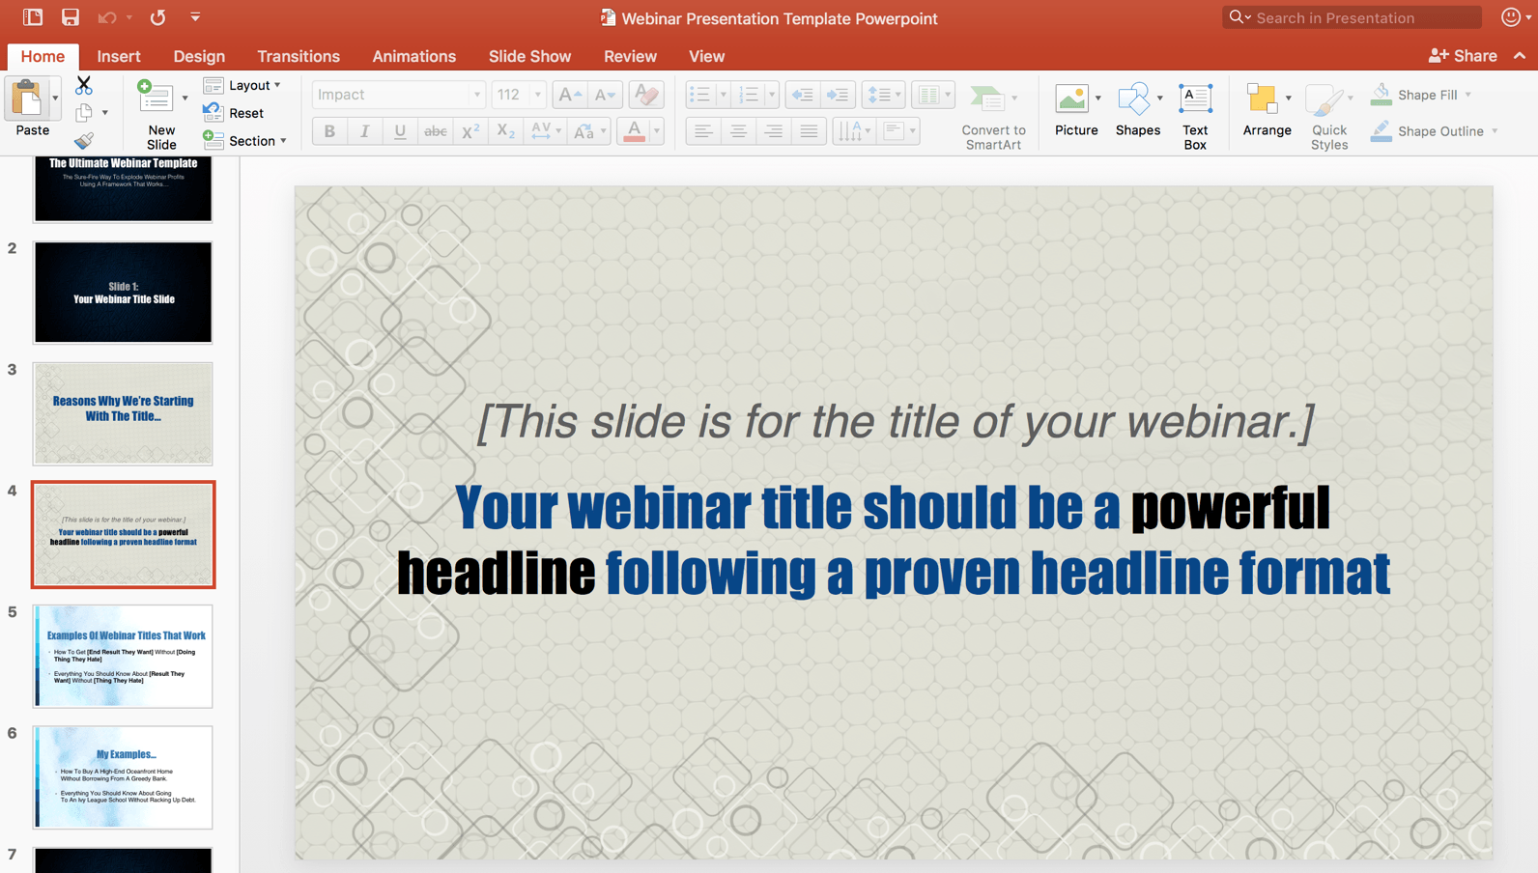Open the font name Impact combo box
Image resolution: width=1538 pixels, height=873 pixels.
coord(397,95)
